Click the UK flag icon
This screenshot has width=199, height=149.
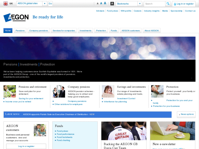pos(5,4)
